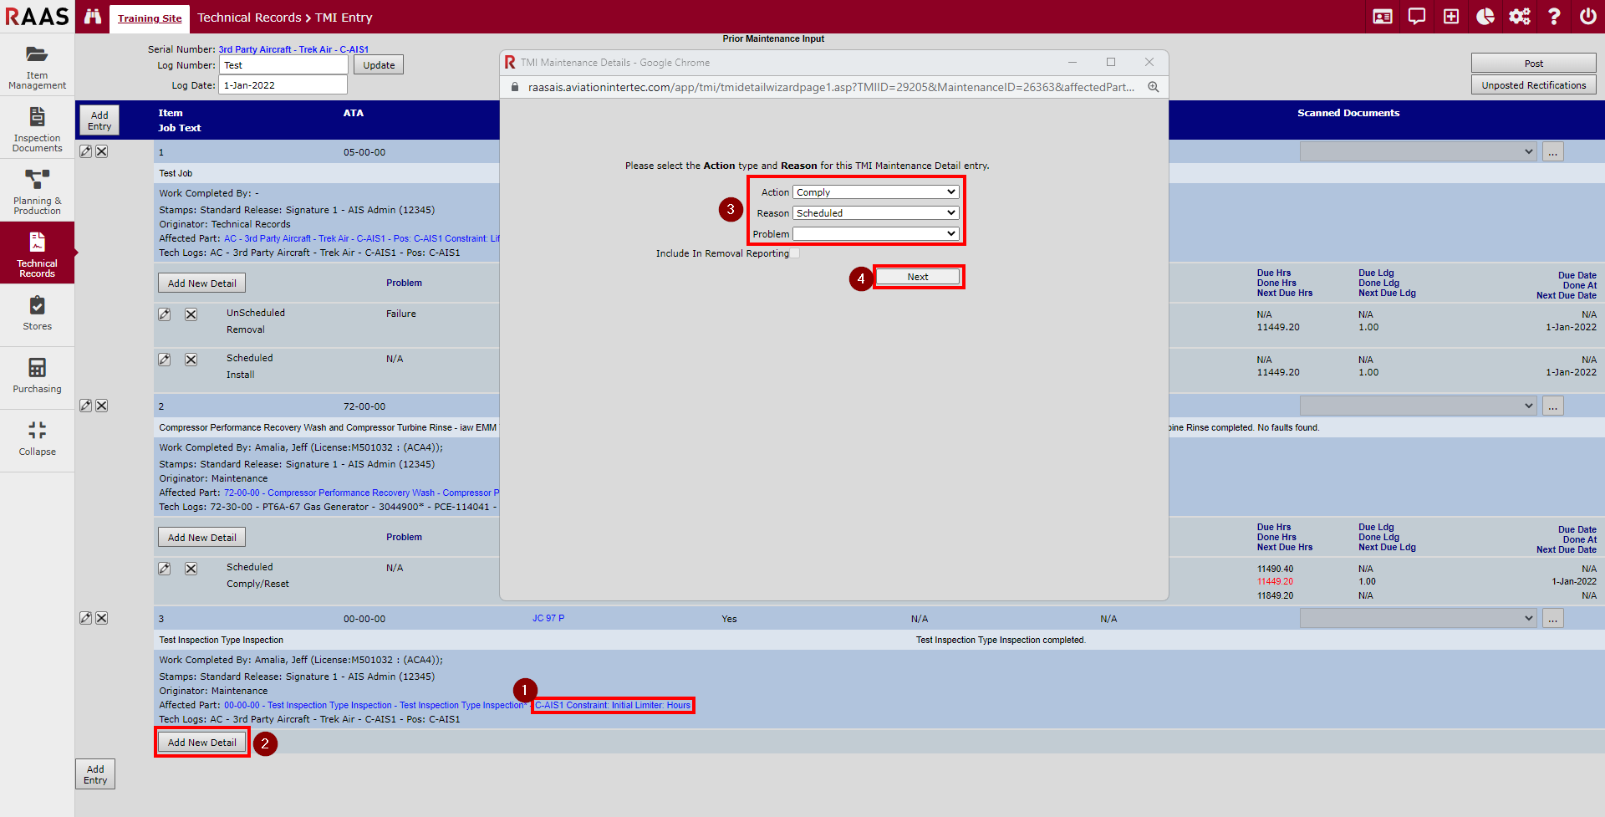
Task: Click the popup zoom magnifier icon
Action: [1153, 87]
